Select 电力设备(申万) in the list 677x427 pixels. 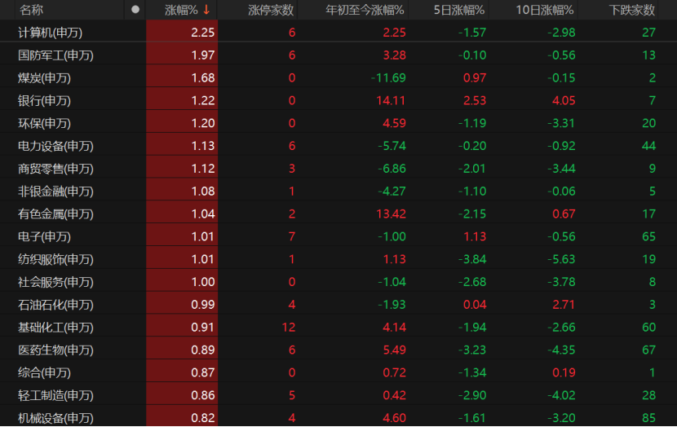[x=55, y=147]
